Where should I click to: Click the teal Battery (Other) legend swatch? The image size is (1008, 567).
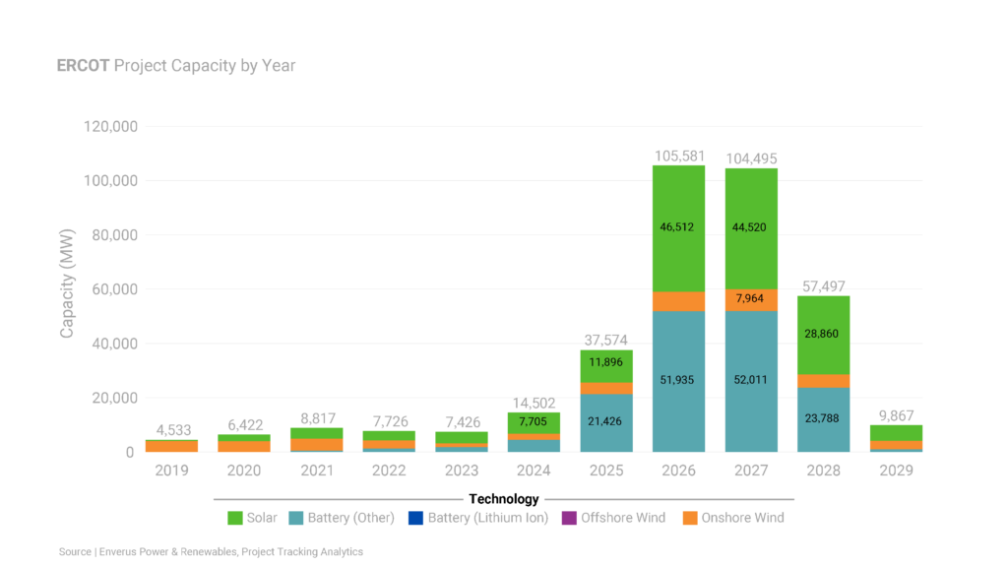tap(295, 518)
